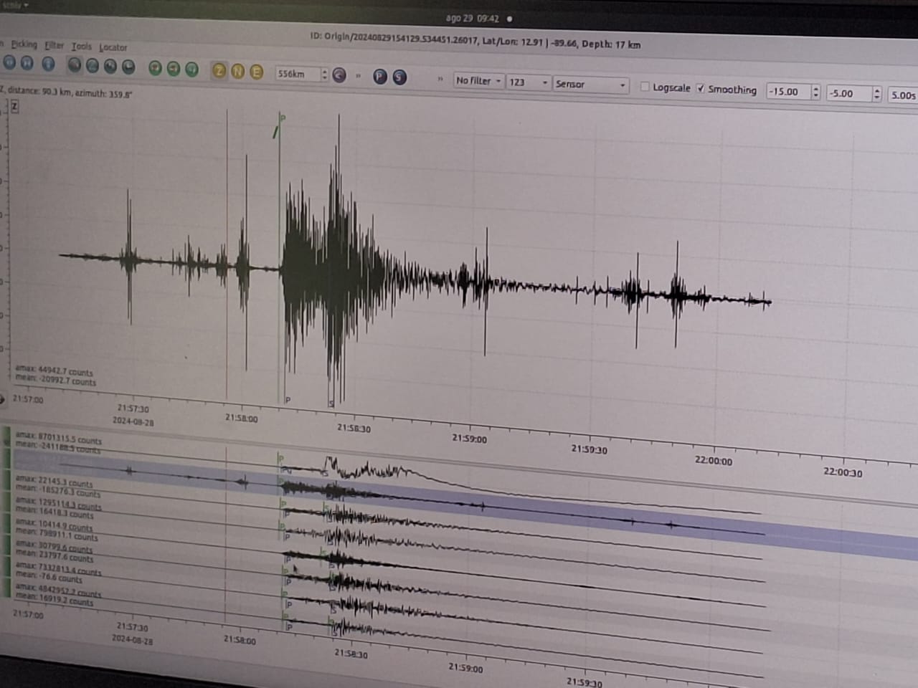Click the 556km distance spin arrows
The height and width of the screenshot is (688, 918).
click(x=324, y=75)
